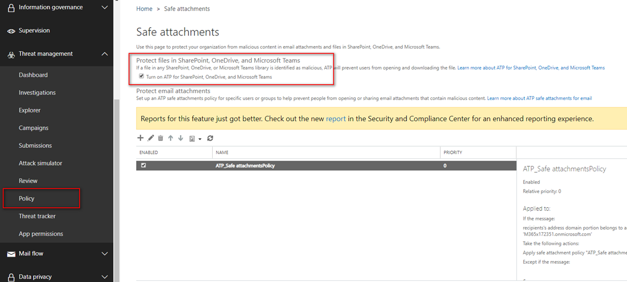Toggle Turn on ATP for SharePoint checkbox
The image size is (627, 282).
pyautogui.click(x=141, y=76)
